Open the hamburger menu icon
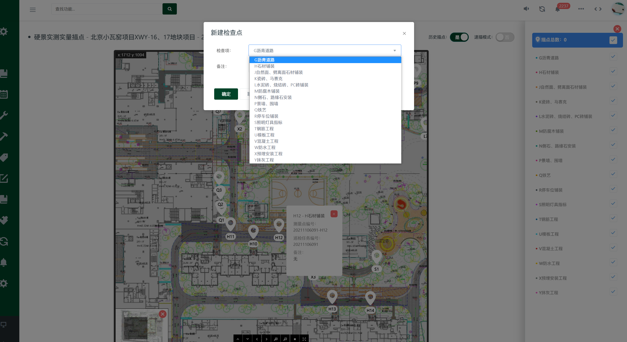627x342 pixels. (33, 10)
